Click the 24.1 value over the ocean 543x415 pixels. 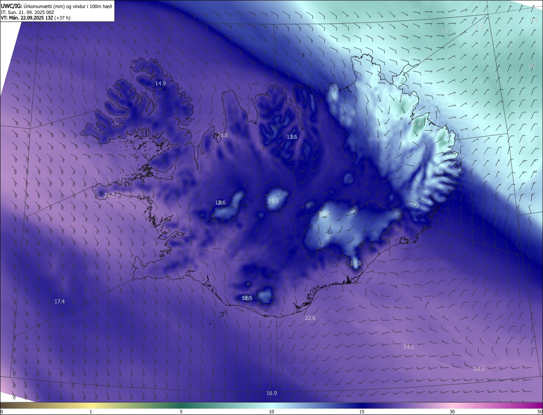coord(408,347)
